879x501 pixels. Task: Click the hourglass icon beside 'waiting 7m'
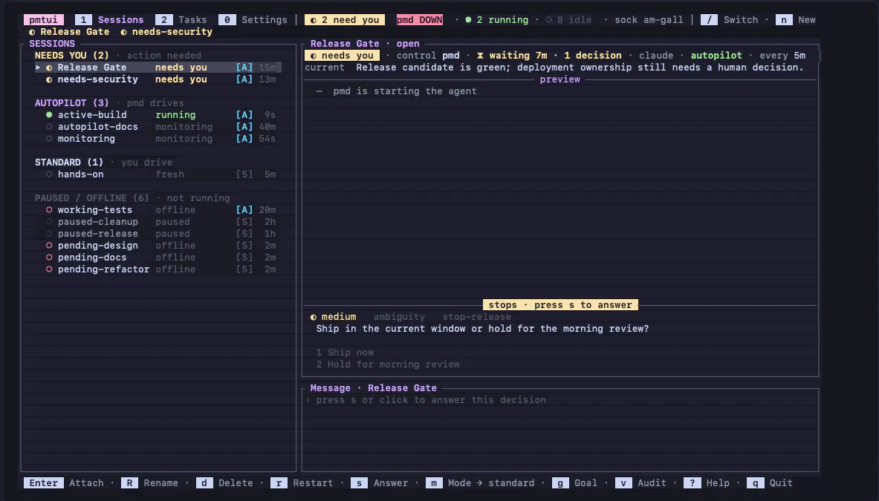[x=480, y=56]
